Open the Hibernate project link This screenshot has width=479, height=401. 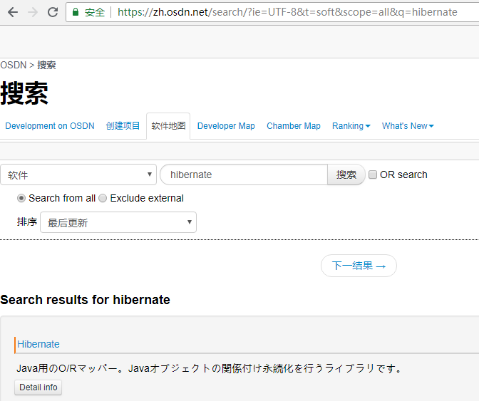pyautogui.click(x=38, y=344)
